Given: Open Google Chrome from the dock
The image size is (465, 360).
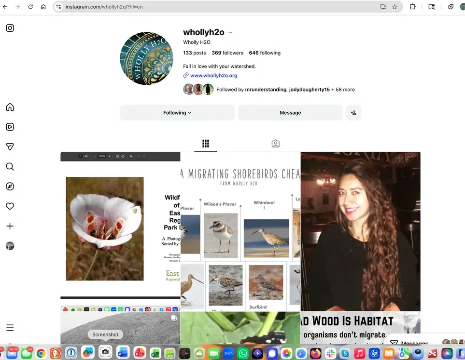Looking at the screenshot, I should coord(41,353).
